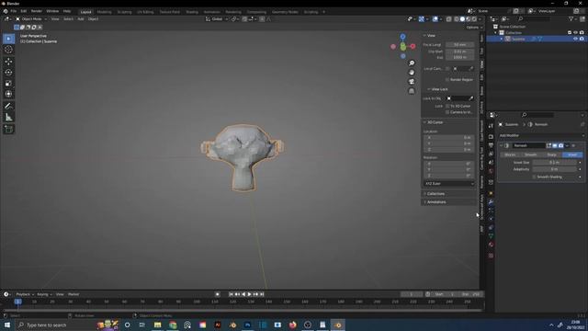Image resolution: width=588 pixels, height=331 pixels.
Task: Expand the Annotations panel in sidebar
Action: pos(436,202)
